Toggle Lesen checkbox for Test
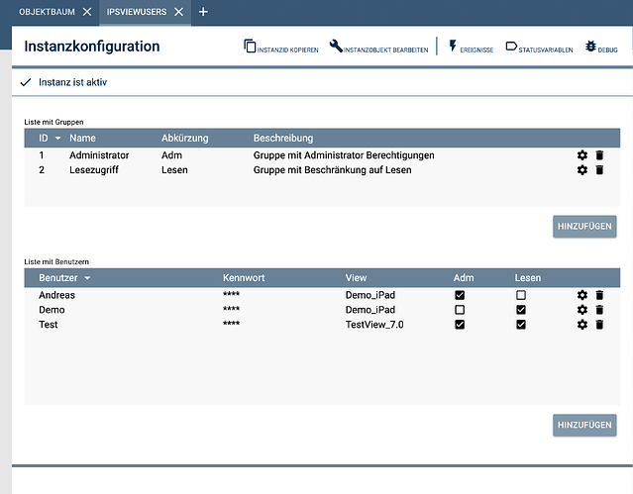Screen dimensions: 633x494 tap(521, 325)
